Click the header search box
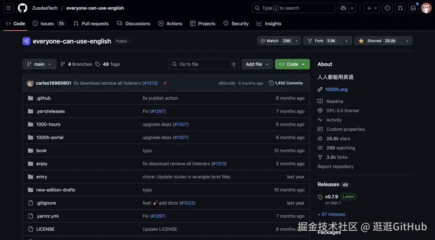Image resolution: width=435 pixels, height=240 pixels. tap(294, 8)
